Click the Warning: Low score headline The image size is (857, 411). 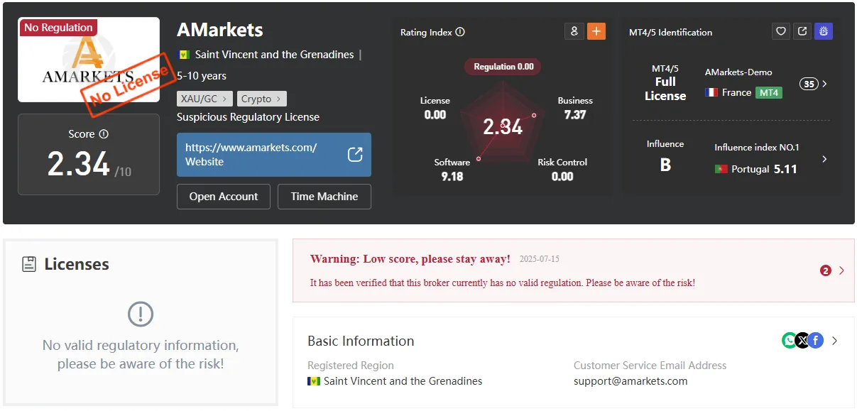pos(410,259)
